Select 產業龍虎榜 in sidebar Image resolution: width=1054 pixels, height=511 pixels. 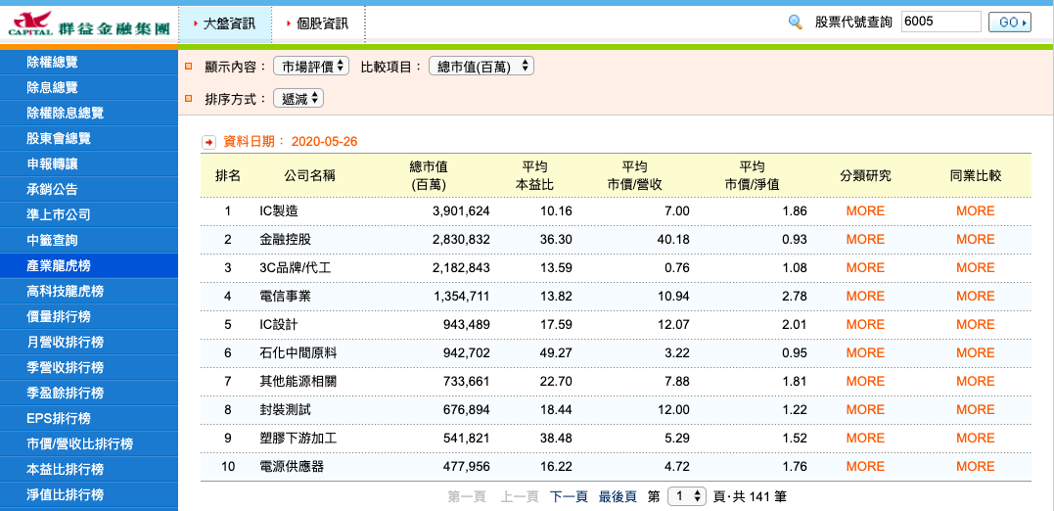[x=89, y=266]
